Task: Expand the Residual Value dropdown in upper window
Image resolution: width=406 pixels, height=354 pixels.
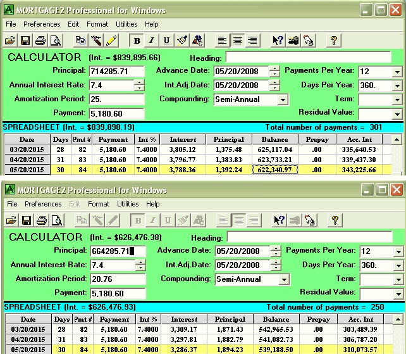Action: [397, 115]
